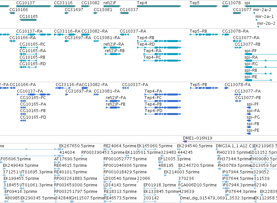Select the CG31697-PA protein label
The image size is (277, 203).
tap(78, 91)
